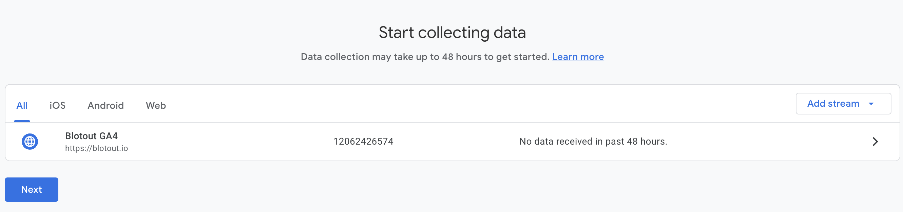The width and height of the screenshot is (903, 212).
Task: Click empty space between stream name and ID
Action: pos(228,141)
